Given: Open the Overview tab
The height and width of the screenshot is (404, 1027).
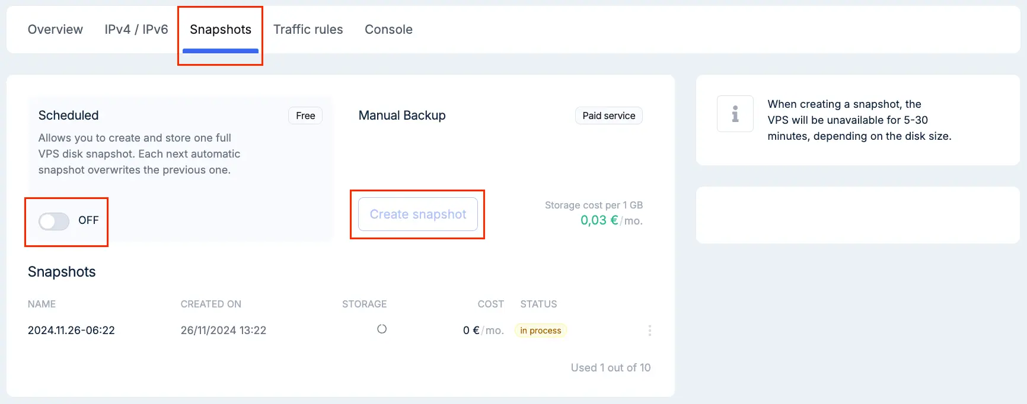Looking at the screenshot, I should [x=55, y=30].
